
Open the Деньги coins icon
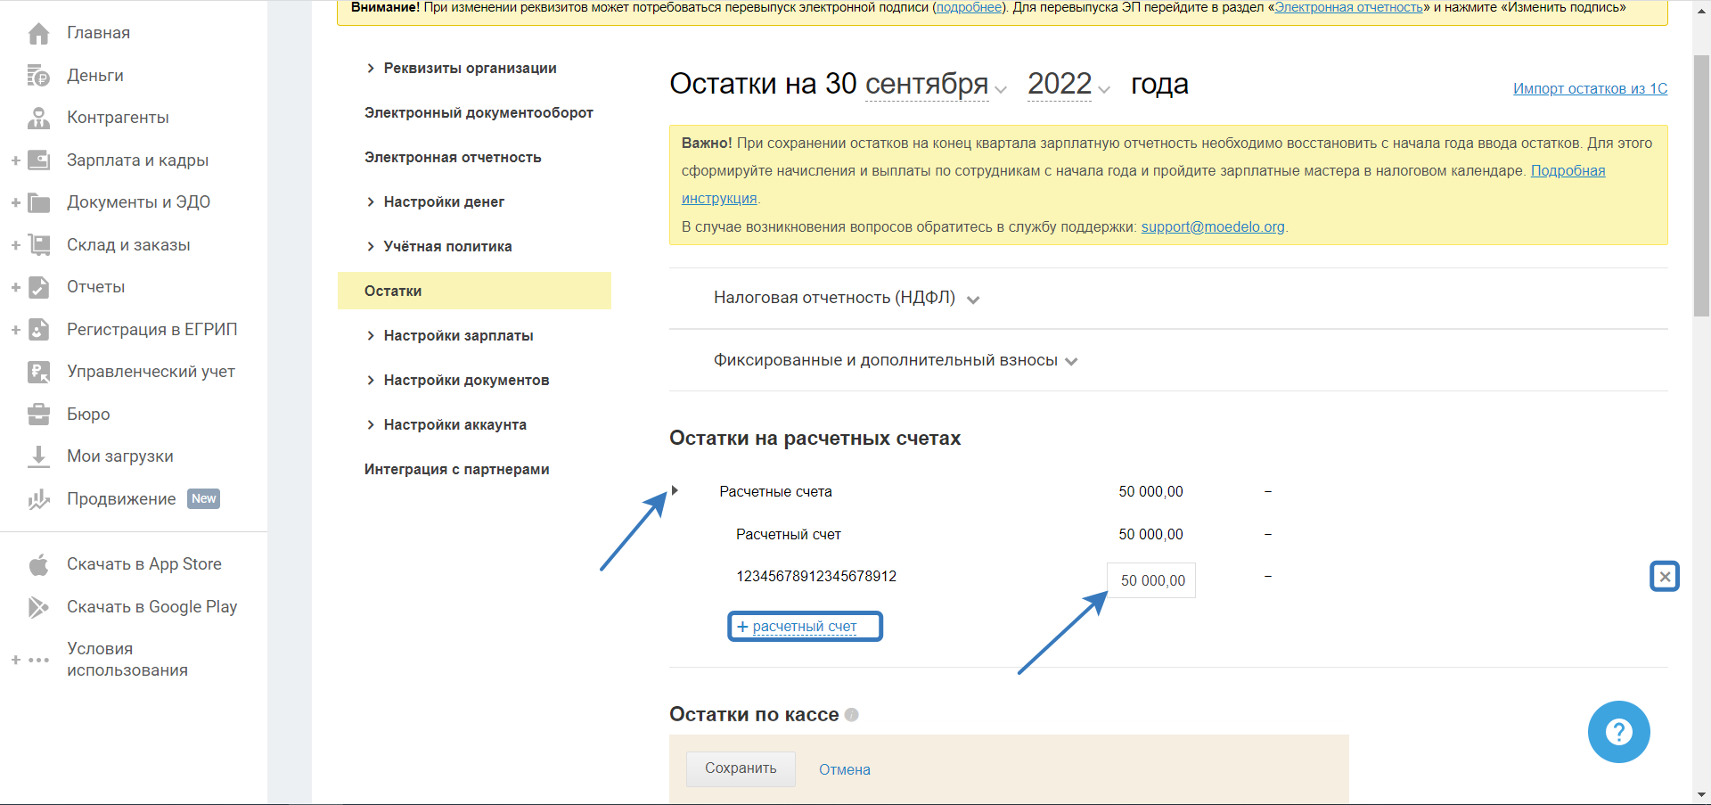[x=38, y=76]
